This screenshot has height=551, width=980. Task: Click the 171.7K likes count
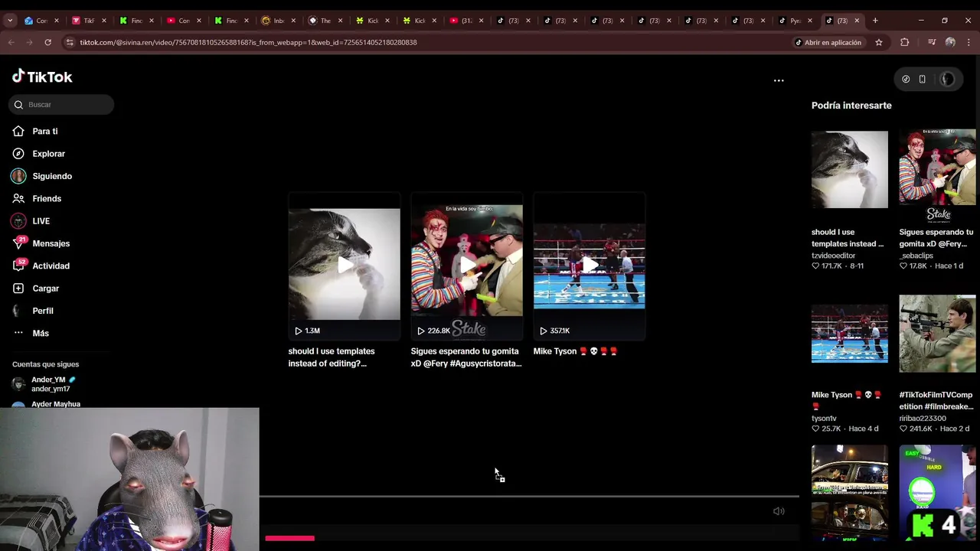pyautogui.click(x=827, y=266)
